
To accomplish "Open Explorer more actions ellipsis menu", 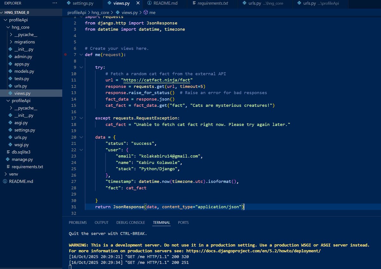I will click(x=55, y=3).
